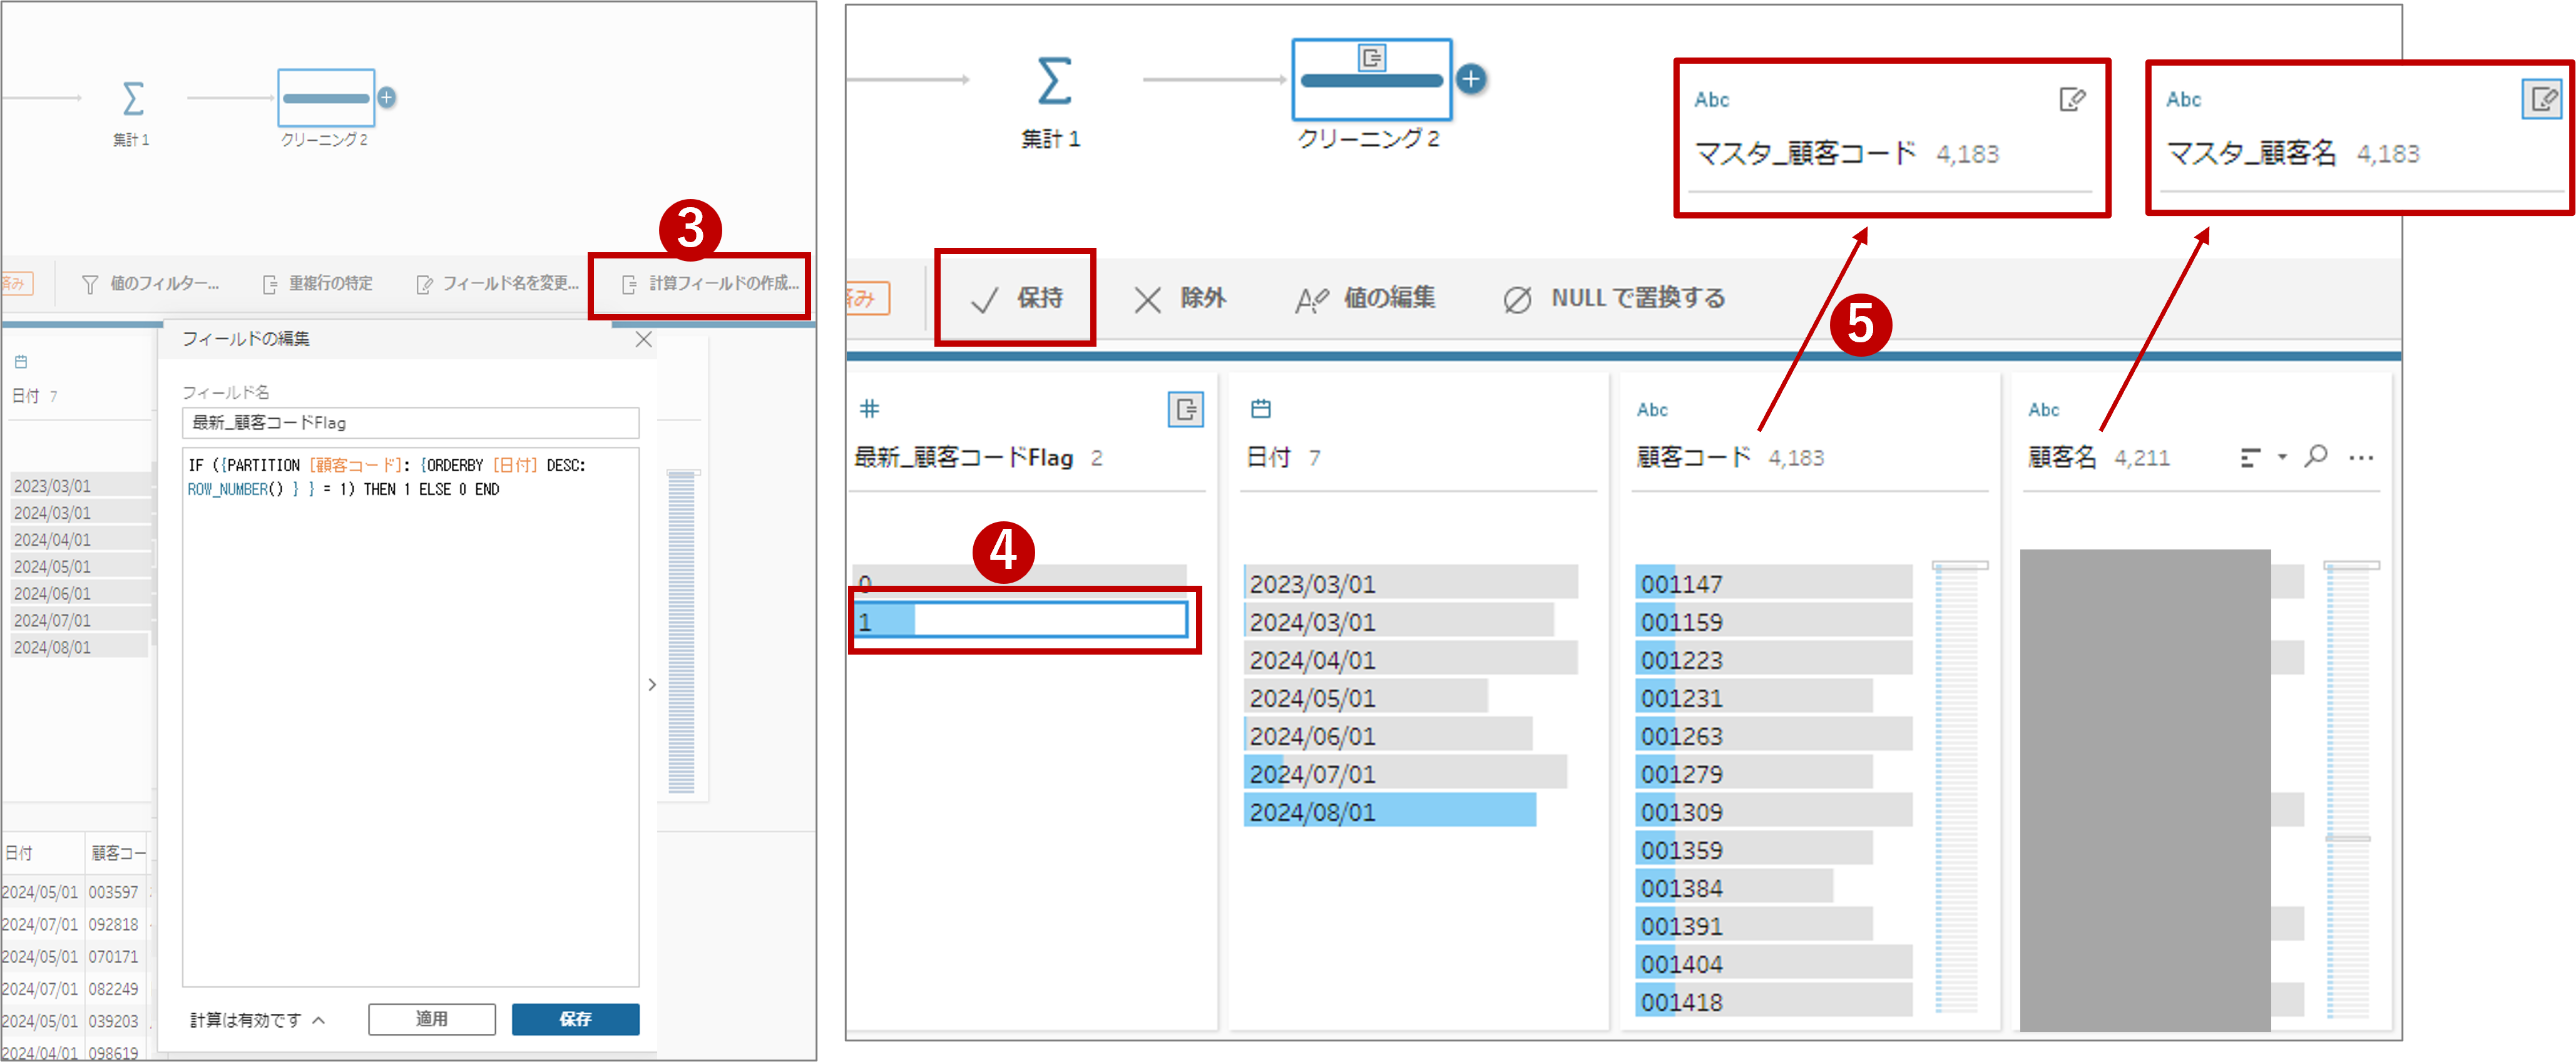Image resolution: width=2576 pixels, height=1062 pixels.
Task: Click the value scrollbar beside the formula dialog
Action: (681, 632)
